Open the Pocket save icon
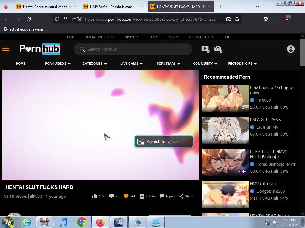The height and width of the screenshot is (228, 305). click(x=266, y=19)
